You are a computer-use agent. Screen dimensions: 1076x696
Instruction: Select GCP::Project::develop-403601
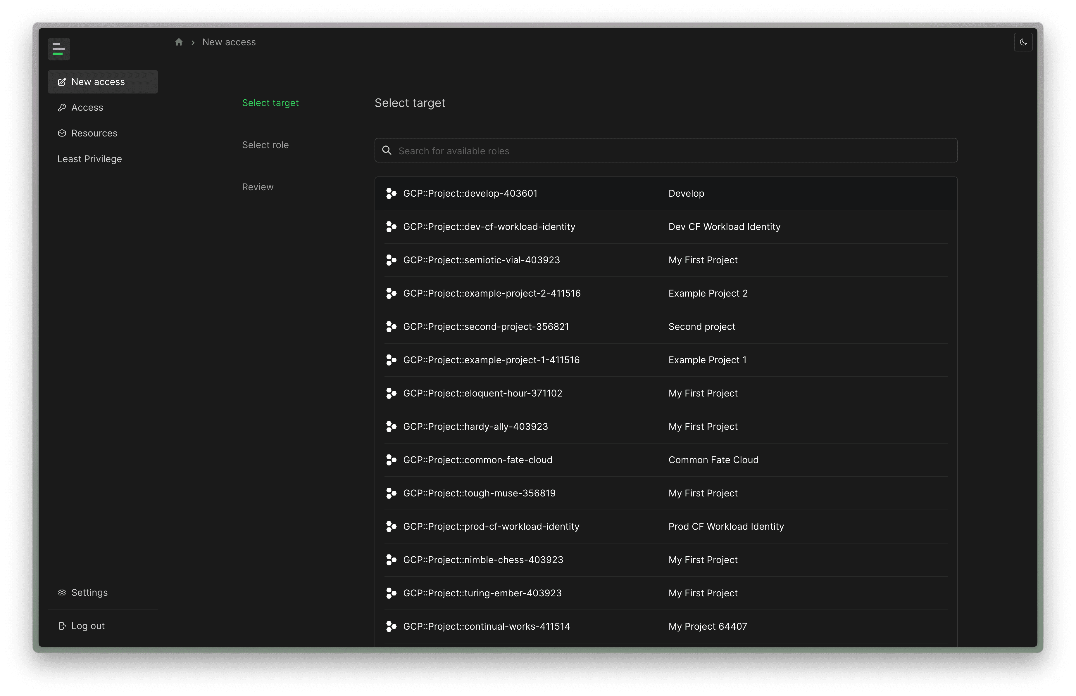click(x=666, y=193)
